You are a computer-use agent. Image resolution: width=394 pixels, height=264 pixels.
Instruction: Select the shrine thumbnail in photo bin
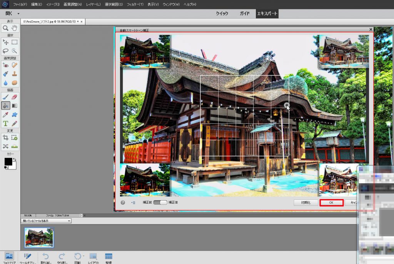pyautogui.click(x=39, y=237)
